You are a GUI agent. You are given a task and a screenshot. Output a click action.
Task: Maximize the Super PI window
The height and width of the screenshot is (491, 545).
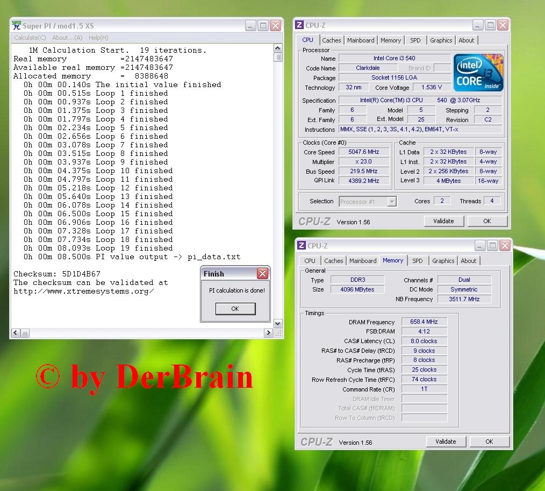tap(263, 26)
